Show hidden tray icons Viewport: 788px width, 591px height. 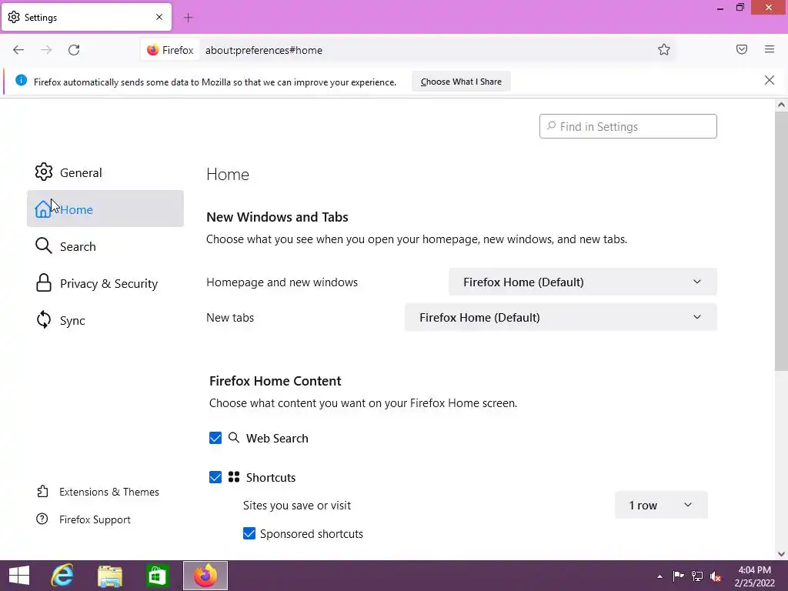659,576
